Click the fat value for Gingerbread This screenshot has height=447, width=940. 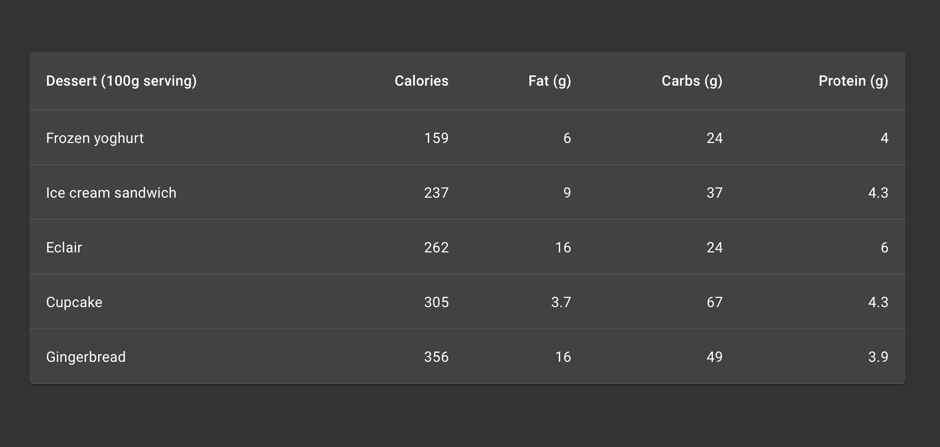pyautogui.click(x=563, y=357)
